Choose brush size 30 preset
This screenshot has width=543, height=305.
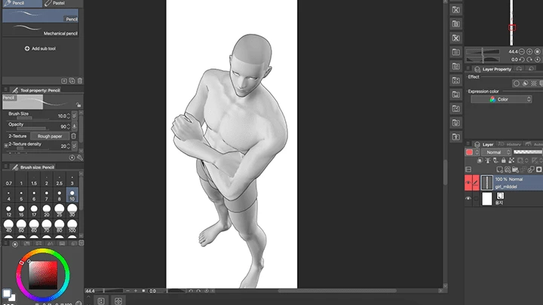point(72,209)
